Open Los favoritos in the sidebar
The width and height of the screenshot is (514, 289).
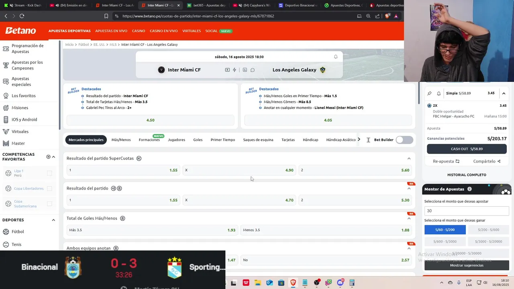24,96
